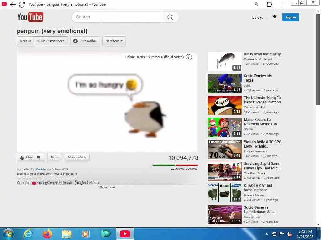Click the page vertical scrollbar thumb
321x240 pixels.
click(x=318, y=59)
